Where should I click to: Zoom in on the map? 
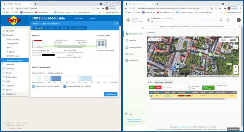tap(235, 67)
